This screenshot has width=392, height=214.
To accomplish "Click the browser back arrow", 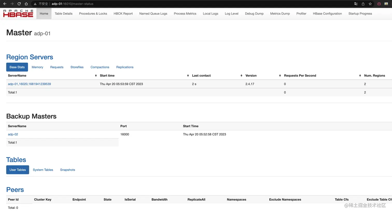I will pyautogui.click(x=5, y=4).
